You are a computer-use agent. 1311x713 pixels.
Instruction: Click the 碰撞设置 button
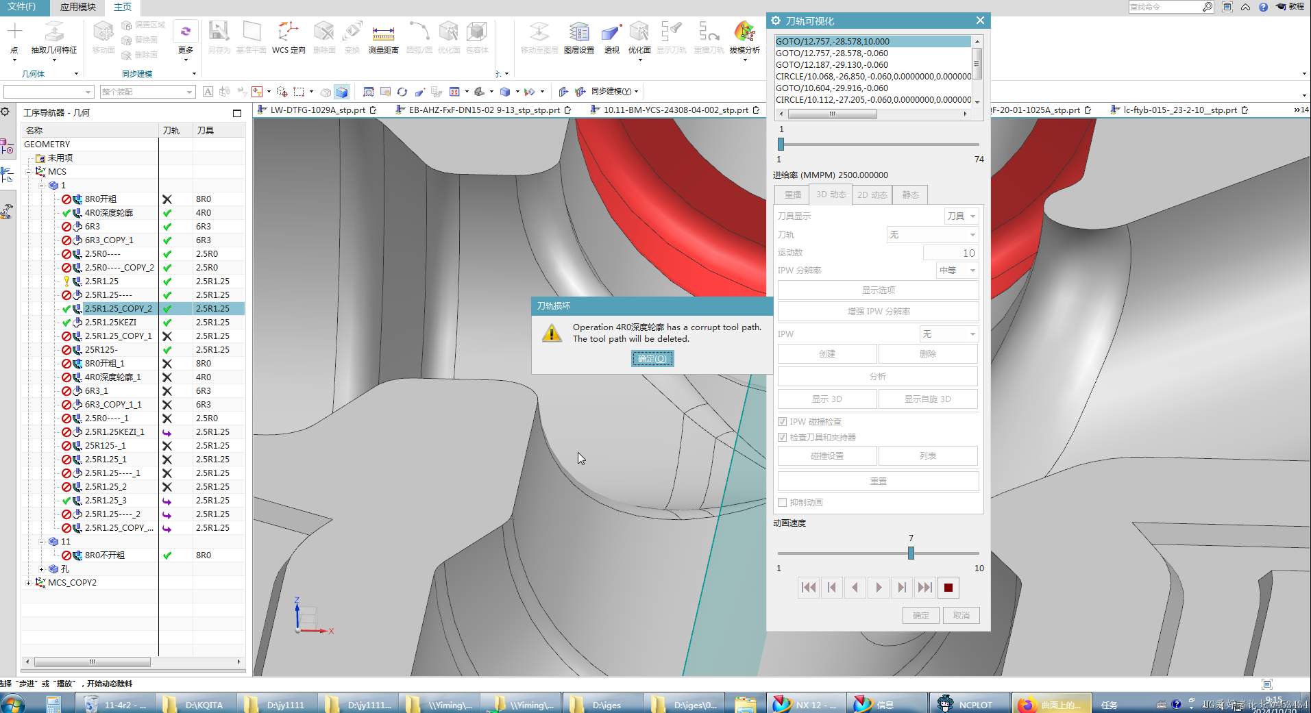click(x=827, y=456)
